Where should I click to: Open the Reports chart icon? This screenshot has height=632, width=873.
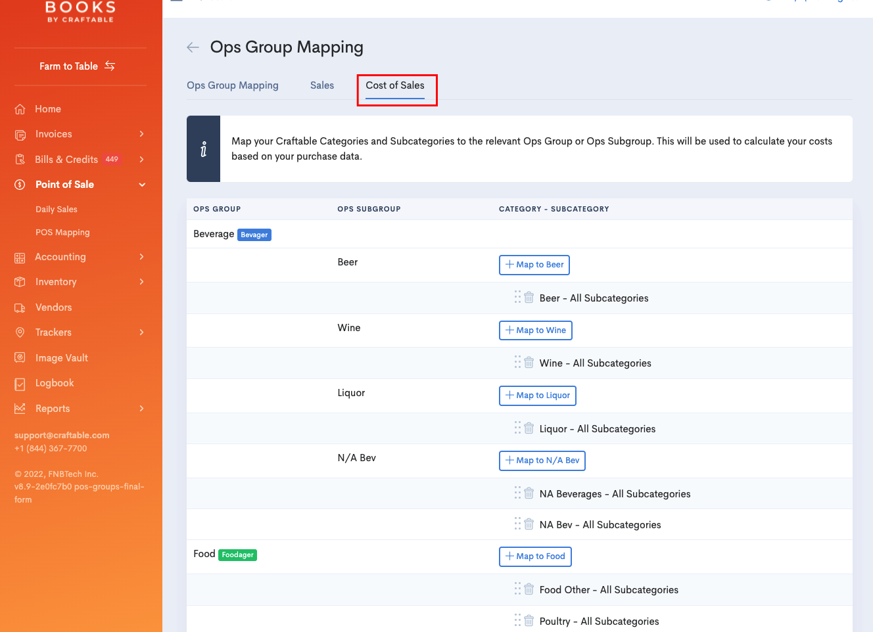[x=20, y=408]
